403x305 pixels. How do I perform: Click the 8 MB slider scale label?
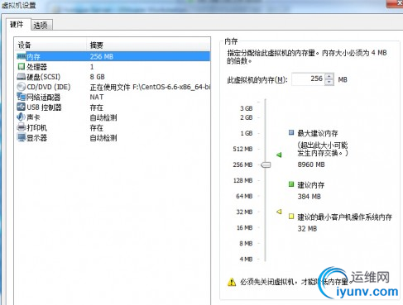(246, 244)
